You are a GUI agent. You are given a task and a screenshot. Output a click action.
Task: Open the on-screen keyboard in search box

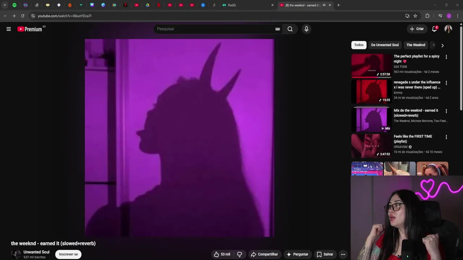click(x=277, y=29)
